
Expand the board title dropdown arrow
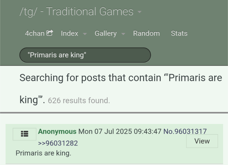click(x=139, y=12)
